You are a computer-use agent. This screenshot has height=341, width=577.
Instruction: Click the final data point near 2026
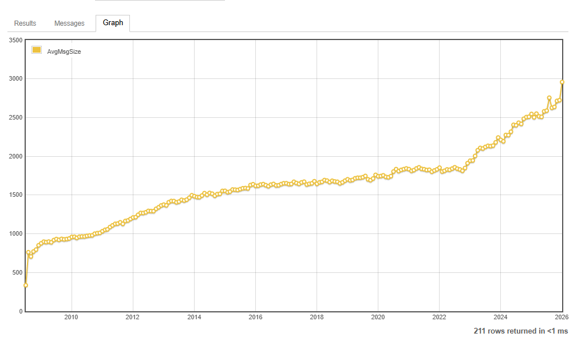562,82
